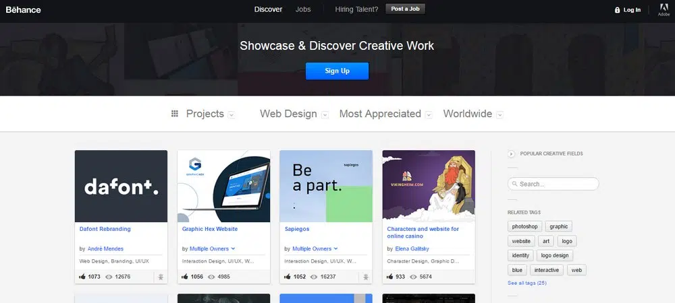The height and width of the screenshot is (303, 675).
Task: Expand Multiple Owners on Sapiegos card
Action: (335, 248)
